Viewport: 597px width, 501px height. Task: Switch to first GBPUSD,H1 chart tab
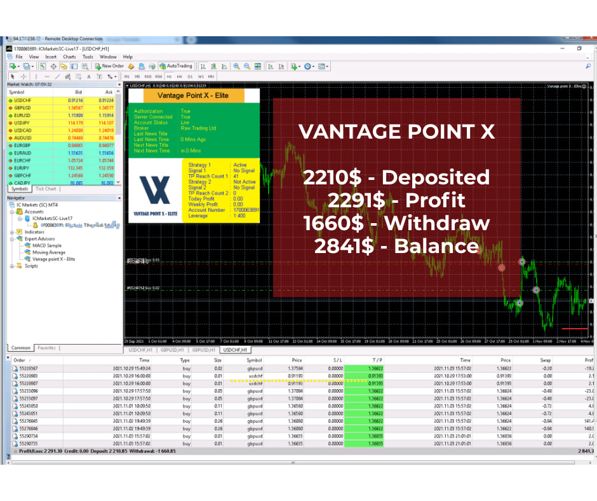pyautogui.click(x=172, y=350)
